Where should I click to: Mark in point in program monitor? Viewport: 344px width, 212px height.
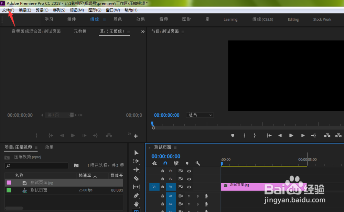pos(244,136)
